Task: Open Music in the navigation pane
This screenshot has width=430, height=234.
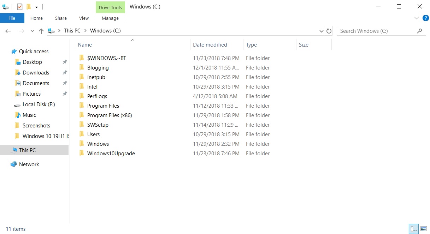Action: (x=29, y=115)
